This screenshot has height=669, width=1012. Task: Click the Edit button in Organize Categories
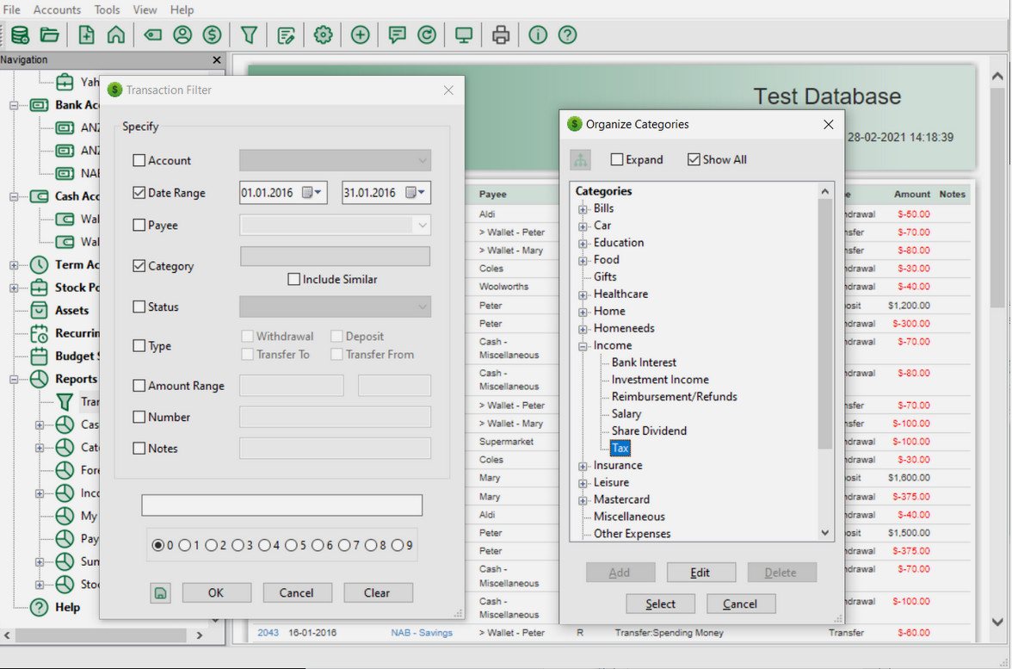[x=700, y=572]
